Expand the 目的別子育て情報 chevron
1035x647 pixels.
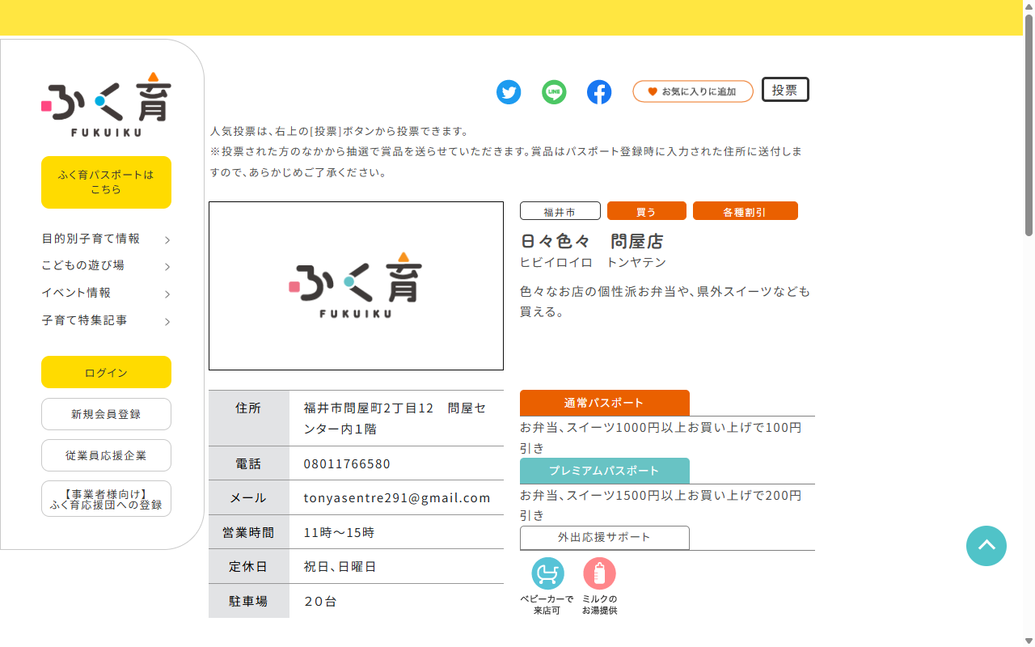pos(167,240)
